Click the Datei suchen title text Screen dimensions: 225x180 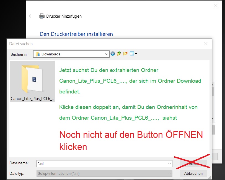pyautogui.click(x=21, y=44)
